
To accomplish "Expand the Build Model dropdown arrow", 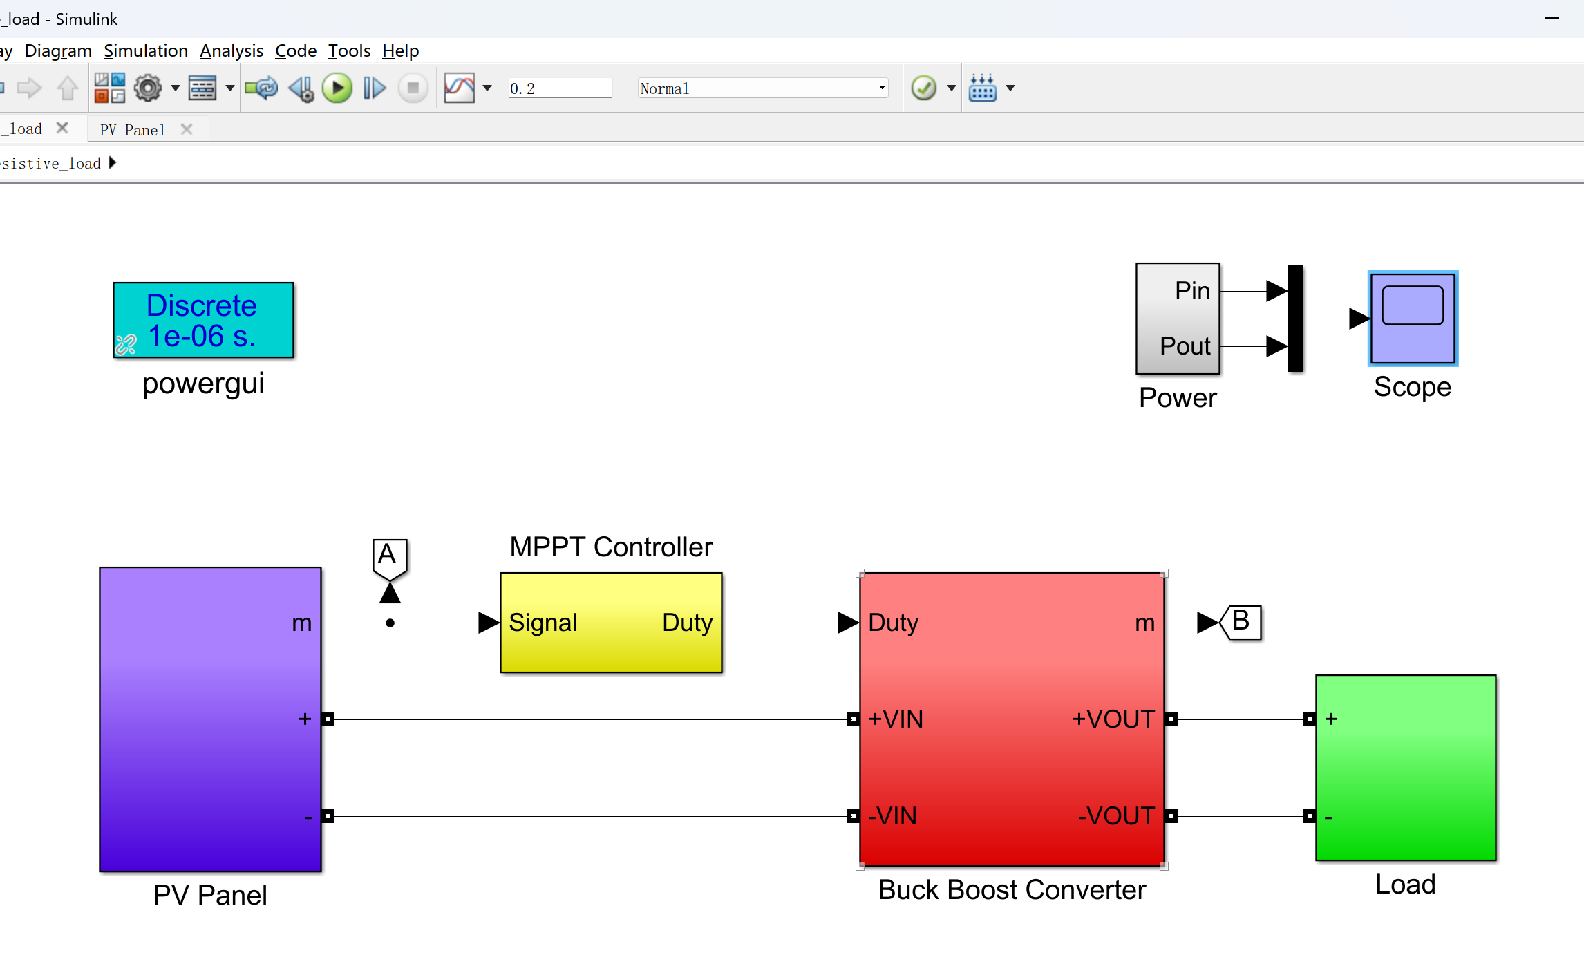I will click(1010, 88).
